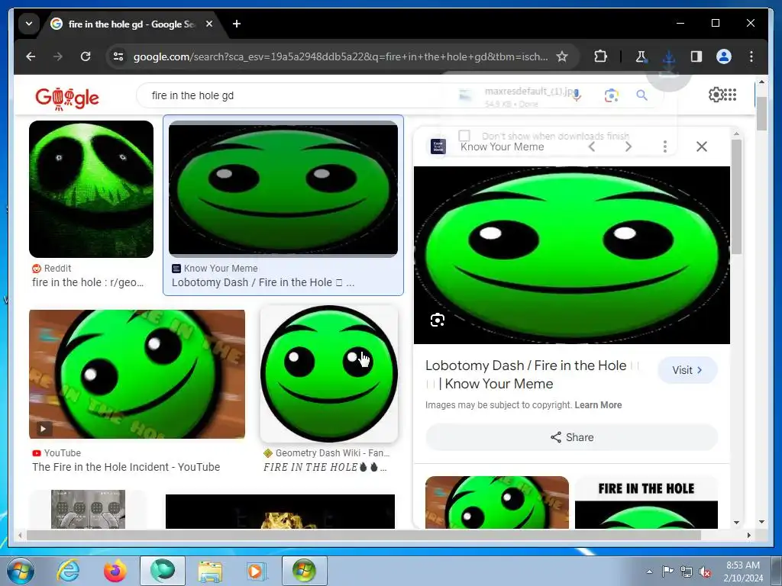782x586 pixels.
Task: Click the blue search magnifier button
Action: (641, 95)
